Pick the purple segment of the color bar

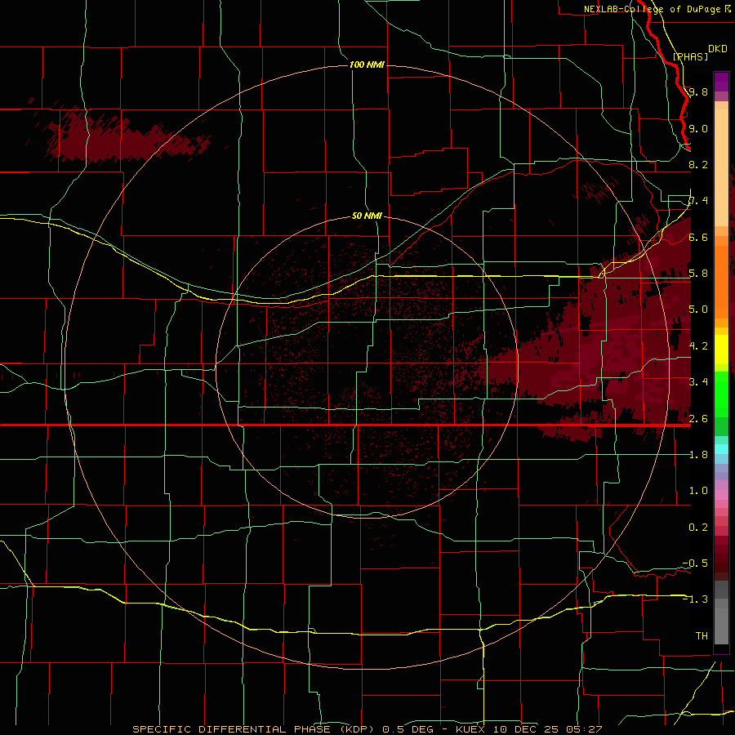(x=721, y=82)
